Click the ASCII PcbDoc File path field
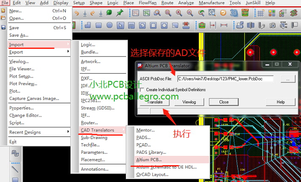Screen dimensions: 301x182 (x=225, y=79)
